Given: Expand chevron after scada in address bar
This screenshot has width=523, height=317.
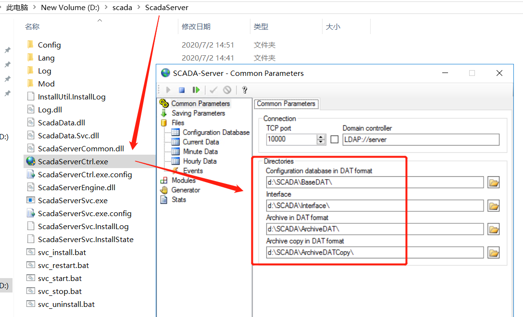Looking at the screenshot, I should (x=139, y=7).
